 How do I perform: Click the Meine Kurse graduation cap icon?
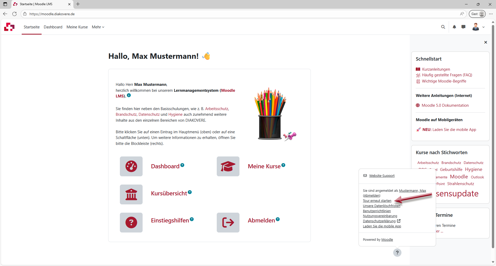pos(228,167)
